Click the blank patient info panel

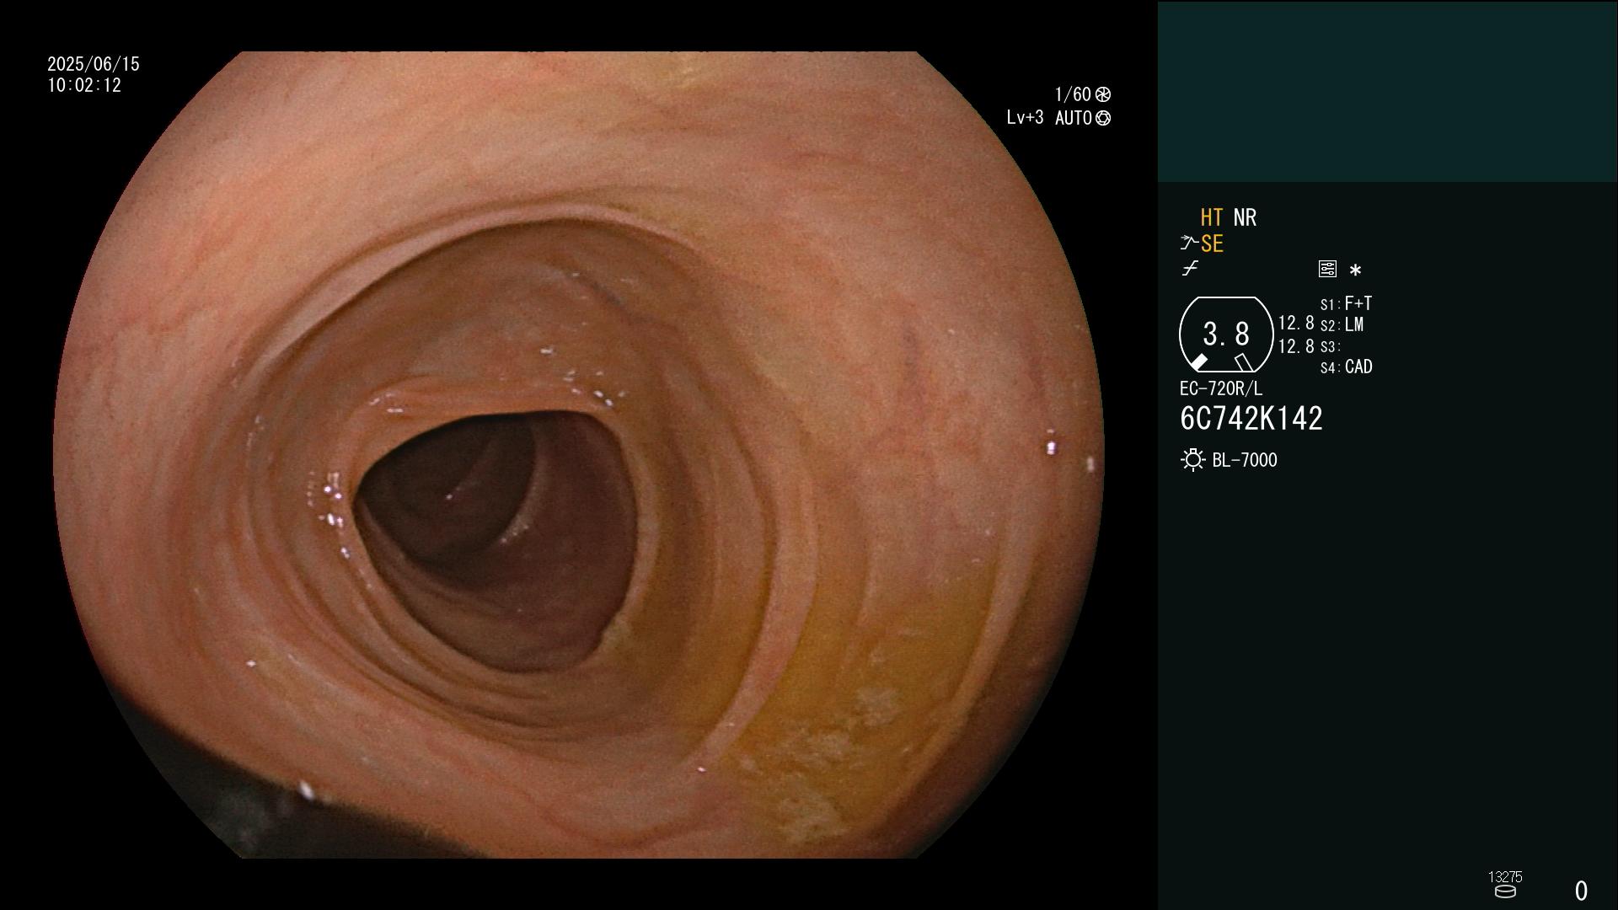[1387, 91]
